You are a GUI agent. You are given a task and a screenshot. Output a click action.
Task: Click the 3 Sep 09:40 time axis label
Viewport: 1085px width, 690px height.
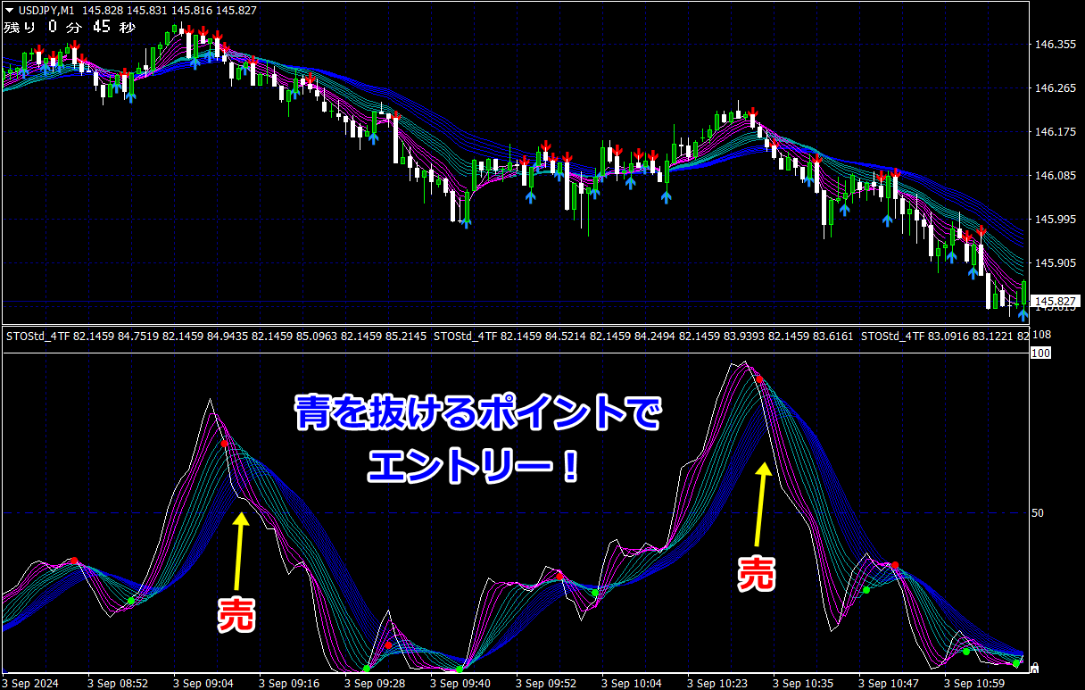click(x=460, y=683)
